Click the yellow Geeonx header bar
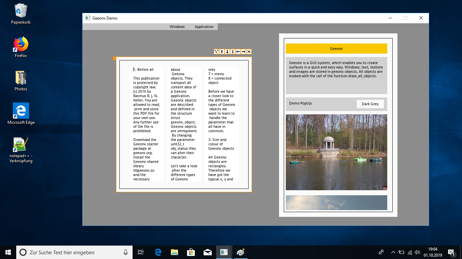The image size is (462, 259). [336, 49]
